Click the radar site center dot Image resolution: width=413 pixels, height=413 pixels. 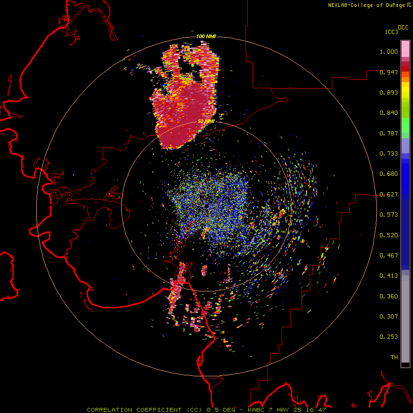click(206, 206)
